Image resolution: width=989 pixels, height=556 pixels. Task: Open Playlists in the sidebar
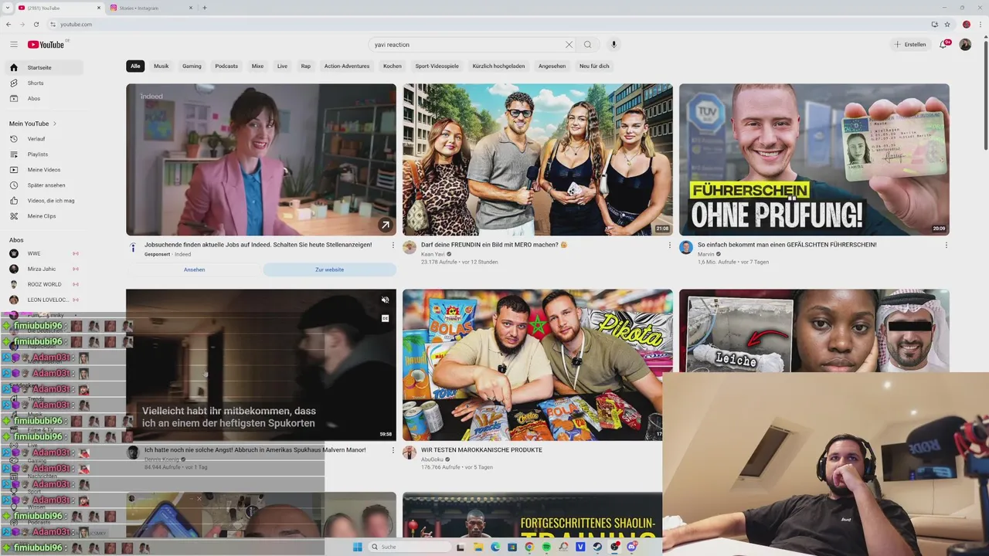click(x=45, y=154)
